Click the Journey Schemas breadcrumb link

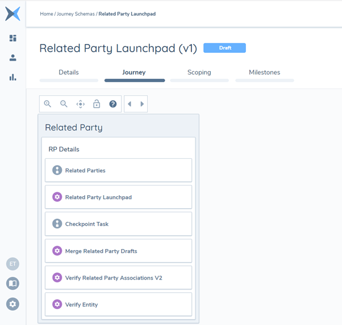(x=76, y=14)
